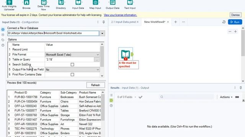Open workflow history icon
The image size is (245, 137).
224,22
